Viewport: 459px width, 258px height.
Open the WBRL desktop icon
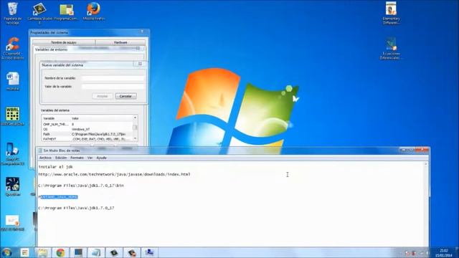(13, 116)
